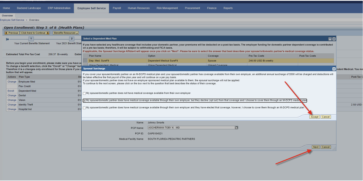Screen dimensions: 363x181
Task: Maximize the Select a Dependent Med Plan window
Action: click(330, 39)
